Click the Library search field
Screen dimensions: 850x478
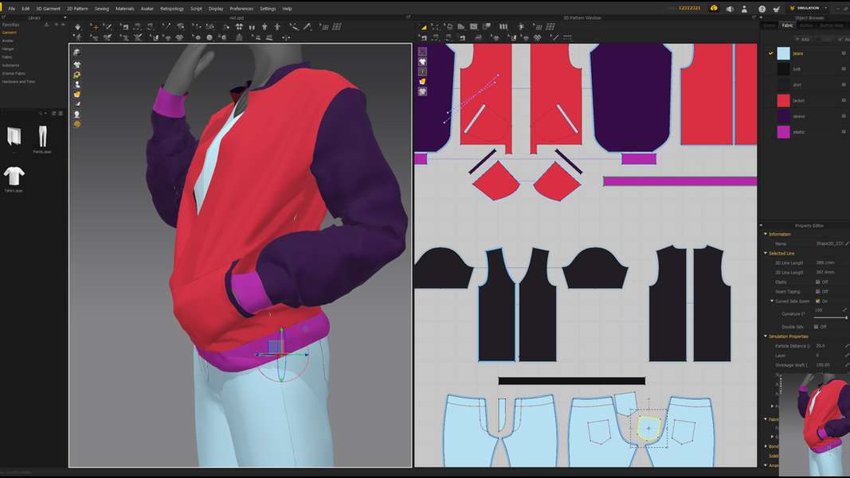pos(20,113)
